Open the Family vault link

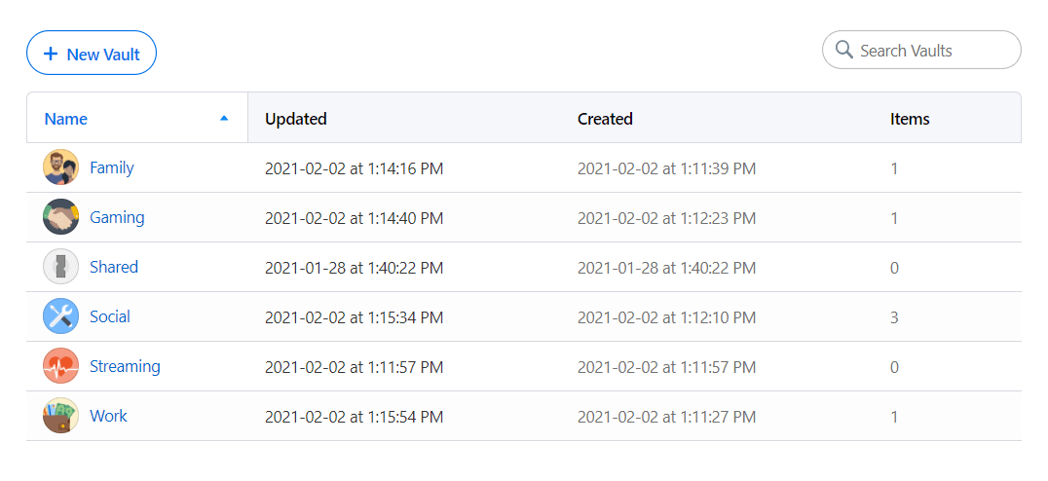coord(111,167)
